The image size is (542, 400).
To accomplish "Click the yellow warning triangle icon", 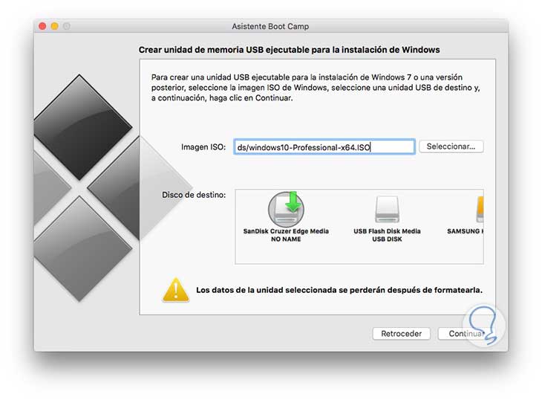I will (x=176, y=290).
